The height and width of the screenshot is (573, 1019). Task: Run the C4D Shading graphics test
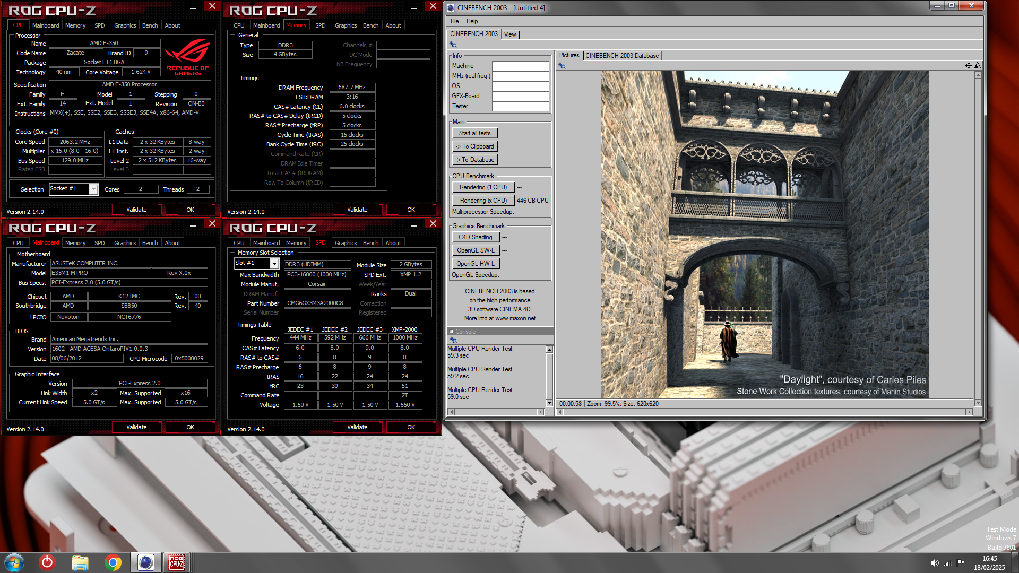476,237
